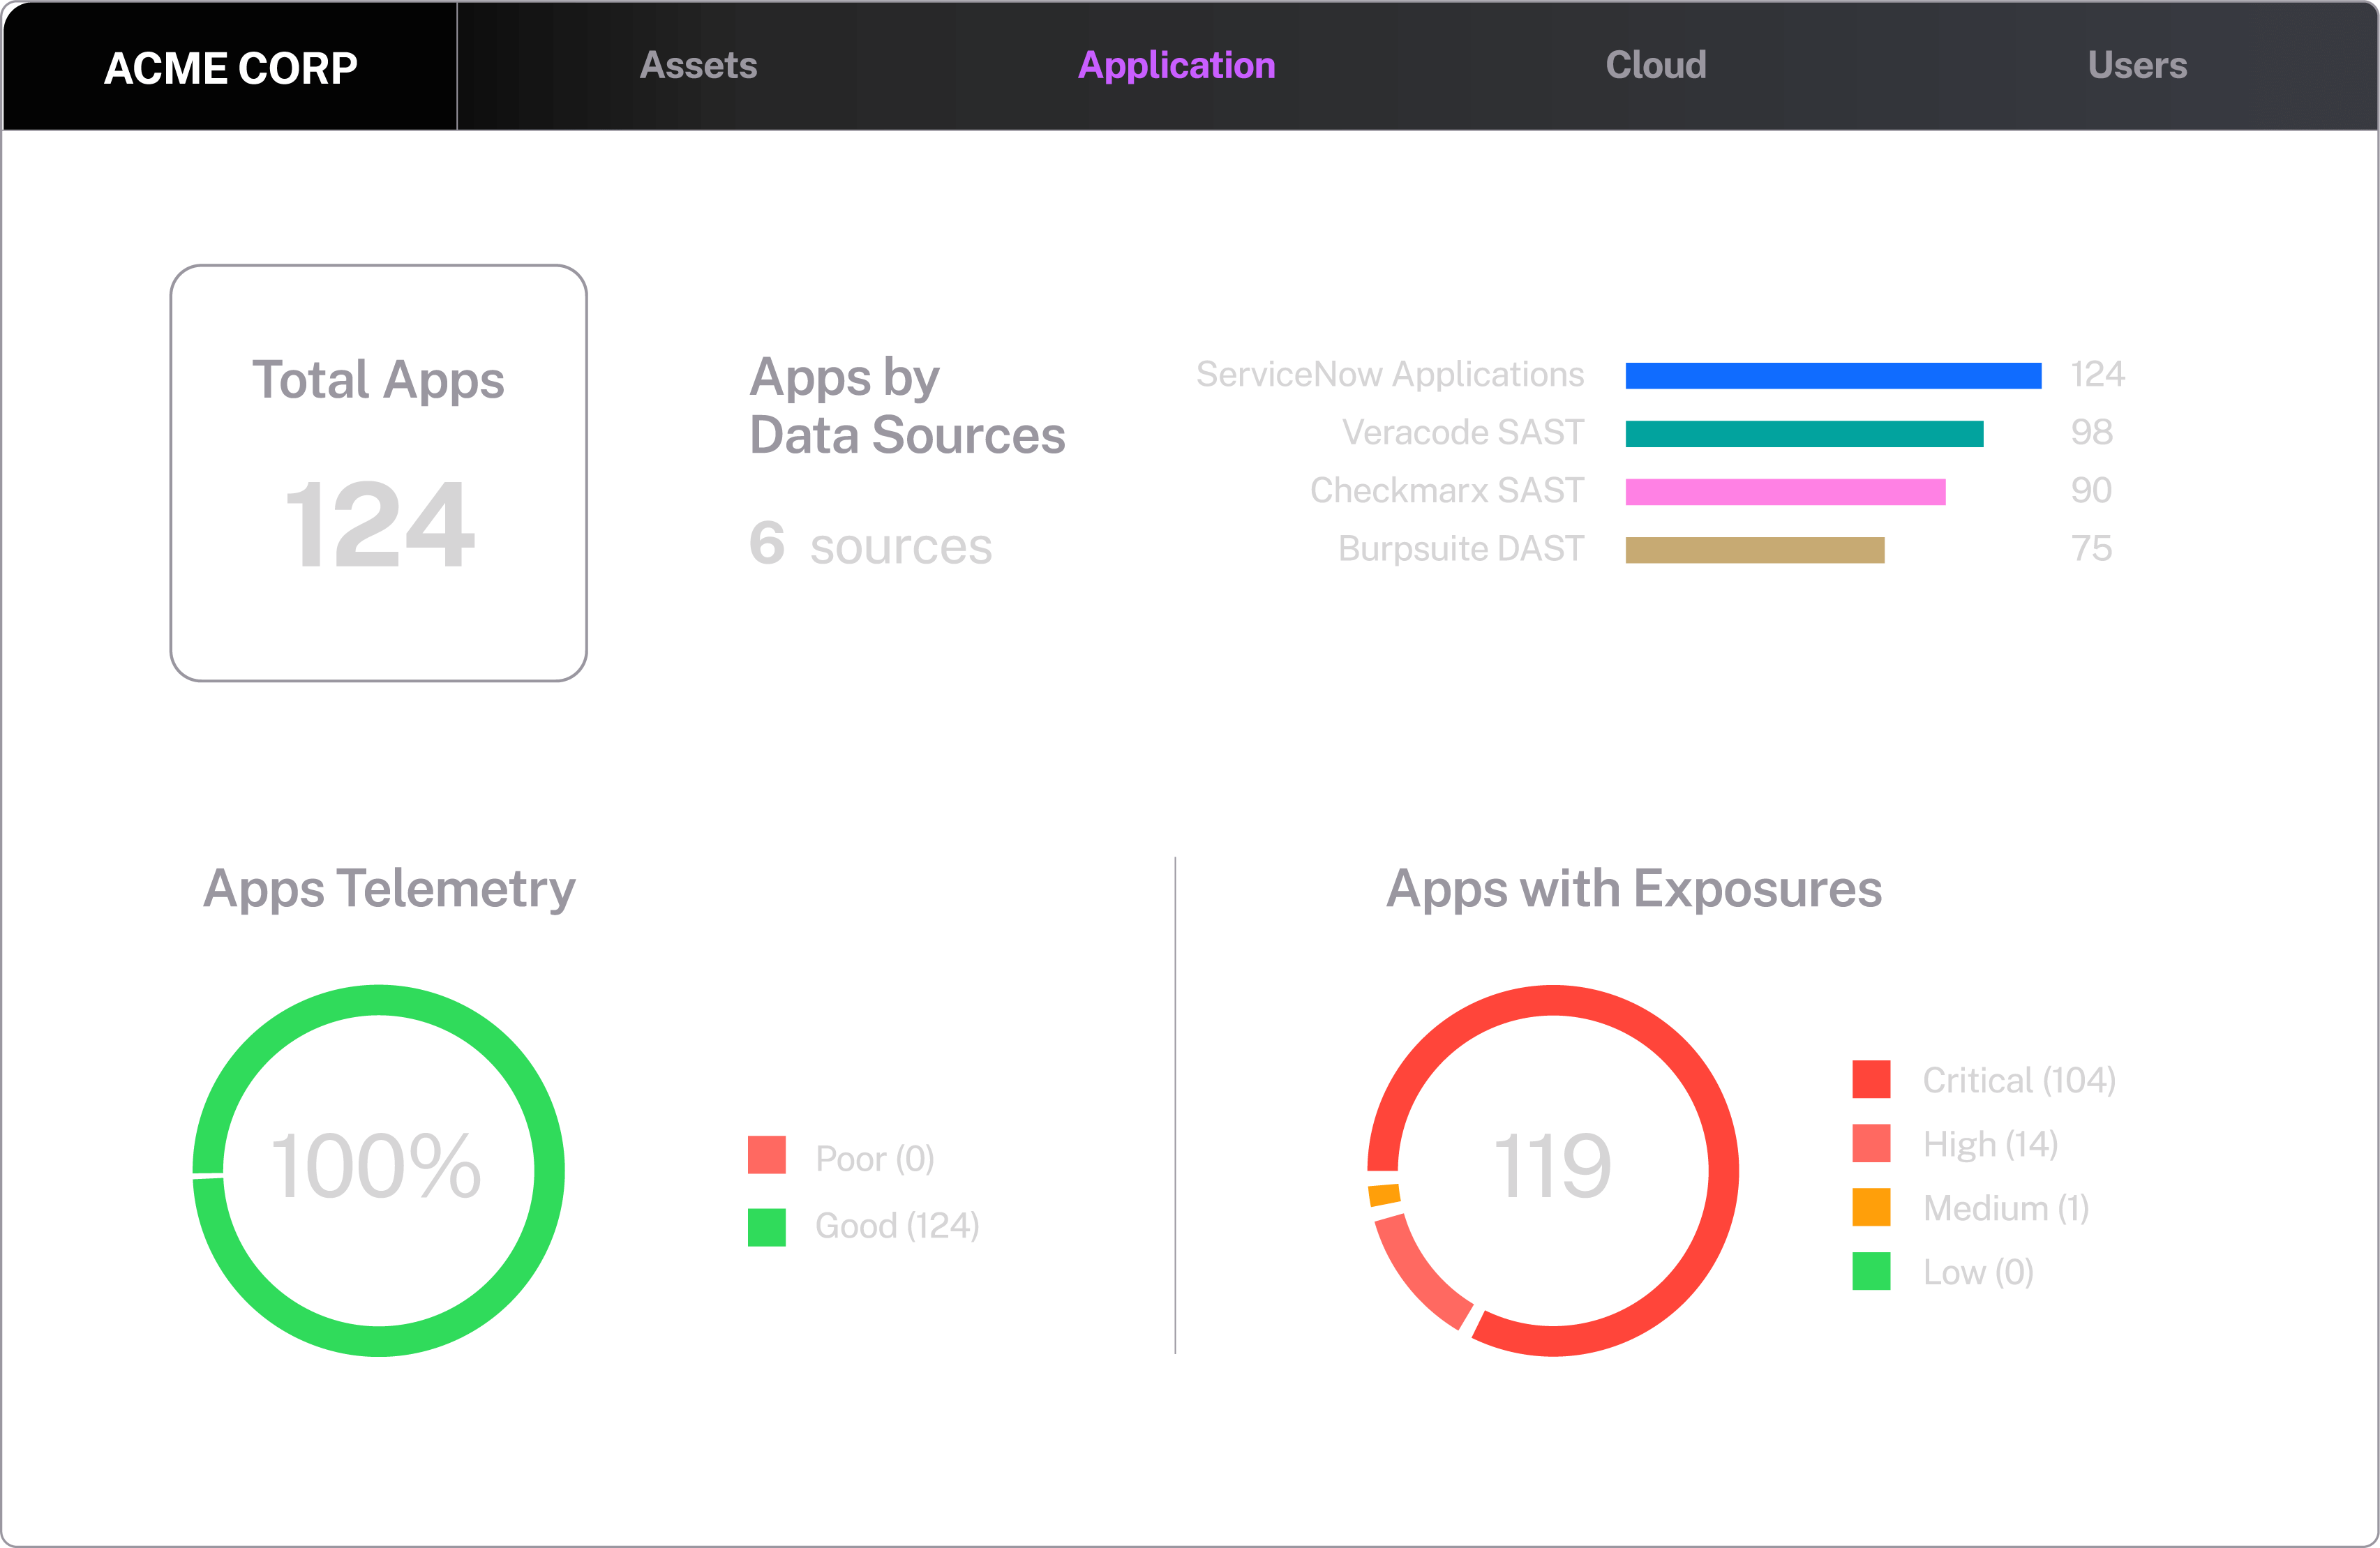Go to the Users tab
The height and width of the screenshot is (1548, 2380).
coord(2137,66)
